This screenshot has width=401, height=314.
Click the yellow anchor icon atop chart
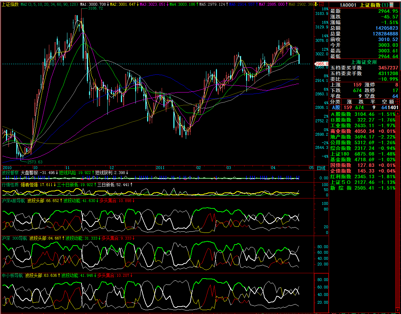pyautogui.click(x=316, y=4)
